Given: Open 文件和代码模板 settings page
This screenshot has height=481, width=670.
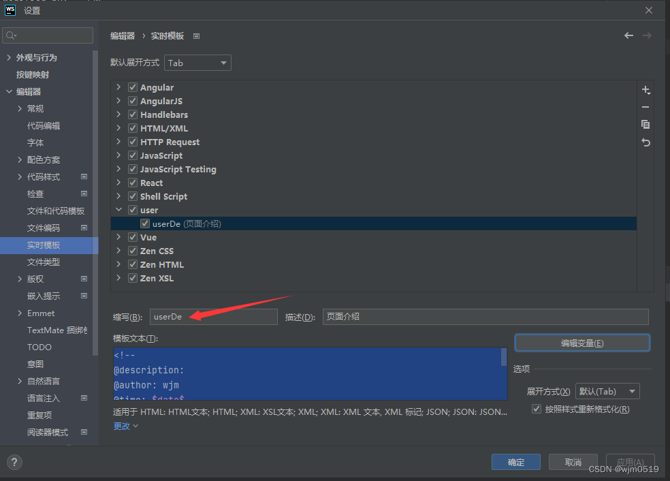Looking at the screenshot, I should pyautogui.click(x=56, y=211).
